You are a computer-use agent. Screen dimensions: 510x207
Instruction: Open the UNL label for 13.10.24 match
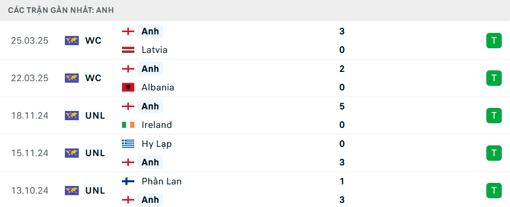(x=95, y=191)
